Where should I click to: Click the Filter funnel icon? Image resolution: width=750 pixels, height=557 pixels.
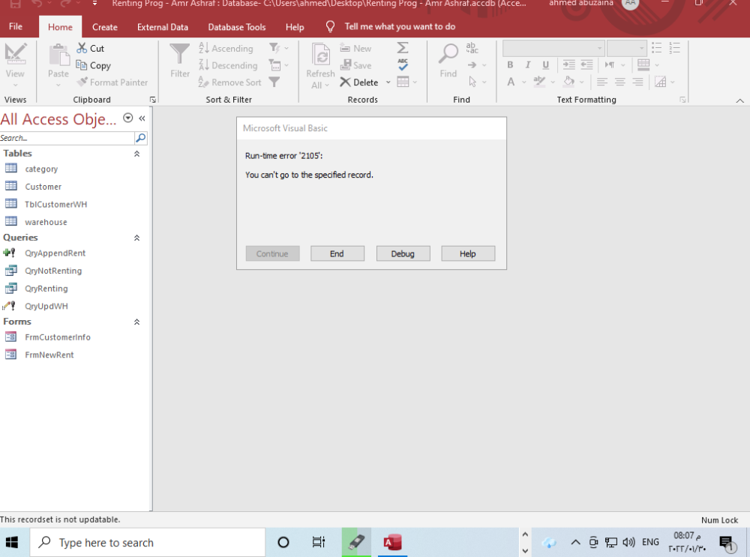[x=180, y=54]
